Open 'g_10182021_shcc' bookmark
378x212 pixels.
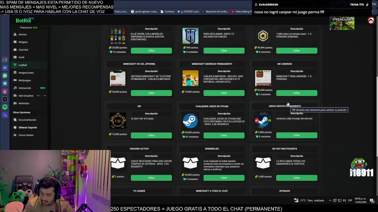point(188,11)
